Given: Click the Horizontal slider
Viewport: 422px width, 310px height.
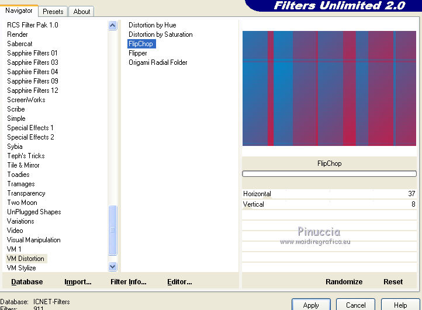Looking at the screenshot, I should click(x=329, y=194).
